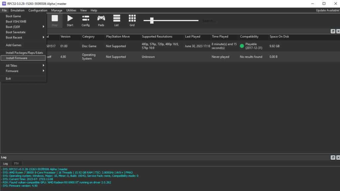Click the Update Available! link
The image size is (340, 191).
tap(328, 10)
